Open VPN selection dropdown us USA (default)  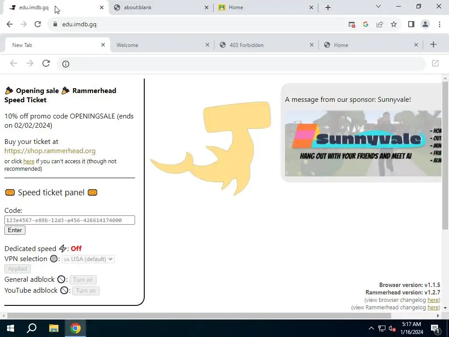click(x=88, y=259)
